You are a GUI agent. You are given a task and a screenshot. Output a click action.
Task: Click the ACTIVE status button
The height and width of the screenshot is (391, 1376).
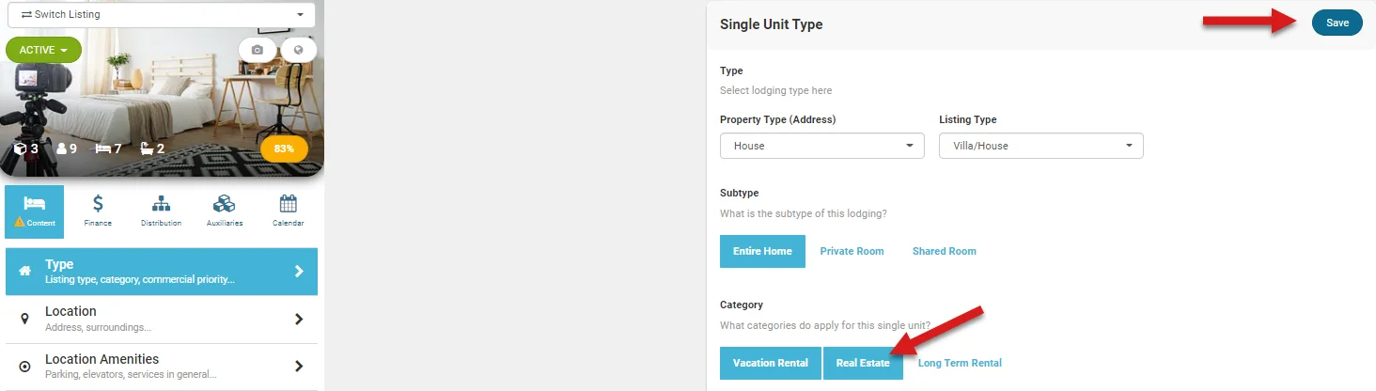(x=43, y=50)
